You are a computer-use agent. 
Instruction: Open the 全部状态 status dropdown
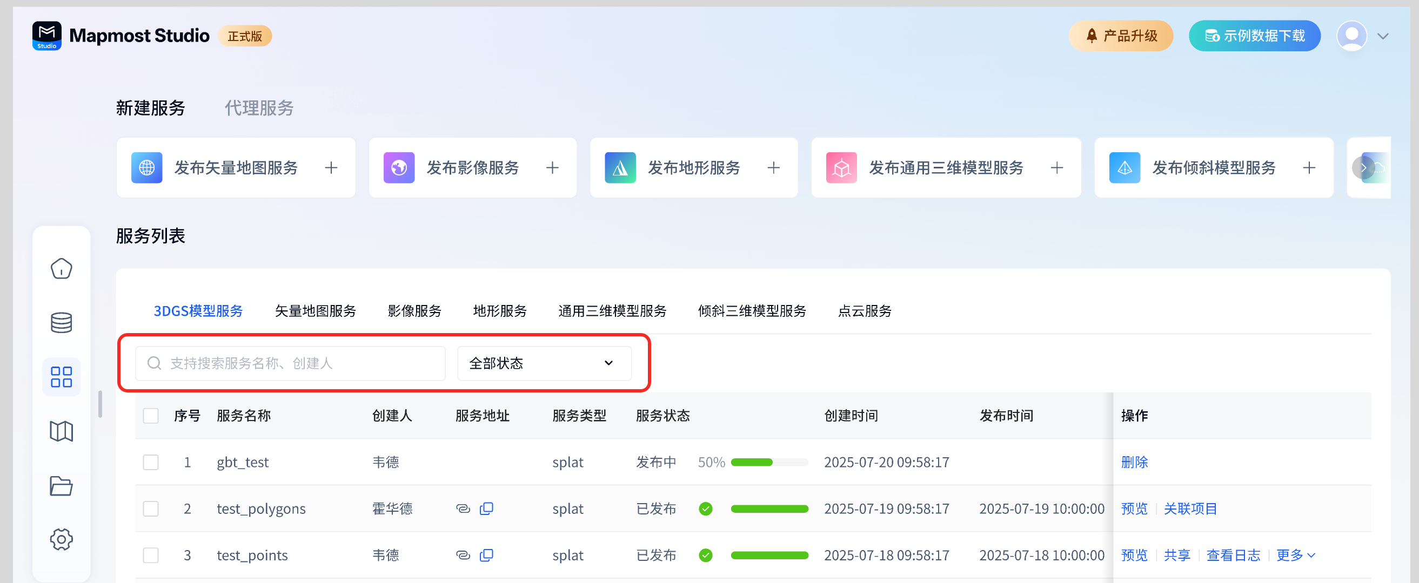[x=544, y=363]
